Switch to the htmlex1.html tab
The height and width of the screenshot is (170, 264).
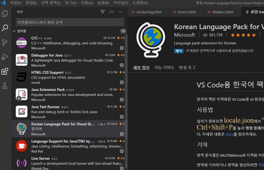click(x=222, y=12)
